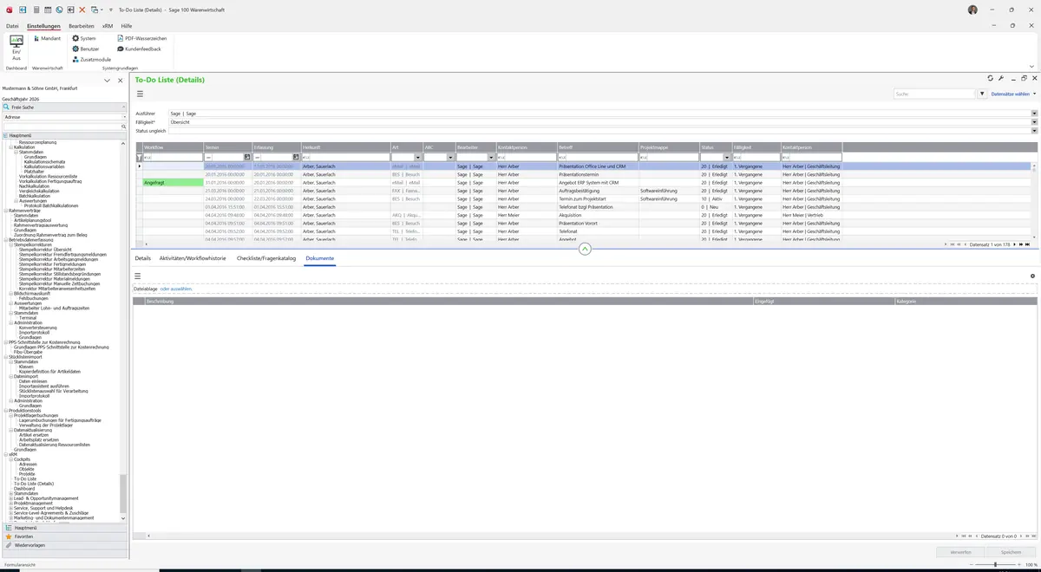Open the Status ungleich dropdown
The height and width of the screenshot is (572, 1041).
click(1034, 131)
